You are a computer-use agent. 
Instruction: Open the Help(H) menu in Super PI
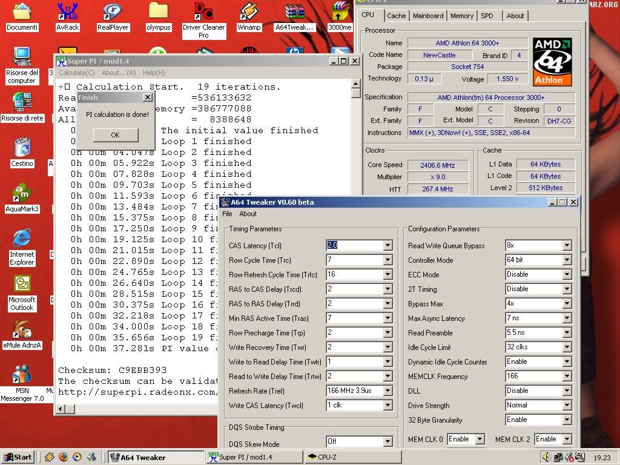[x=154, y=73]
